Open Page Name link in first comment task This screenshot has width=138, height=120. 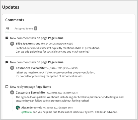56,38
